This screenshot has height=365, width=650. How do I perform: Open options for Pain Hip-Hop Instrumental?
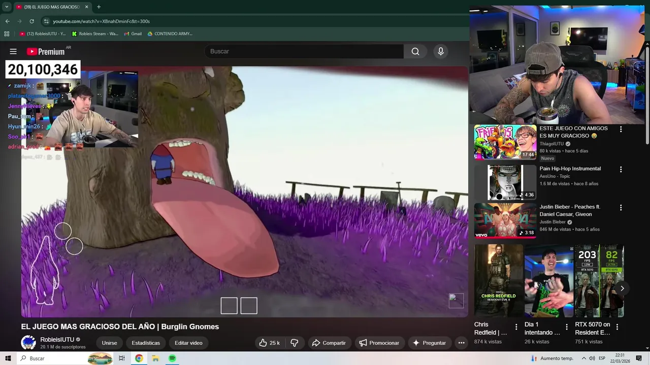(621, 169)
